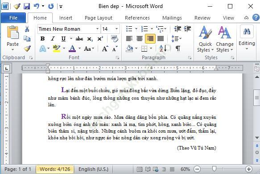Click the Save icon in quick access toolbar
Image resolution: width=260 pixels, height=174 pixels.
(27, 6)
